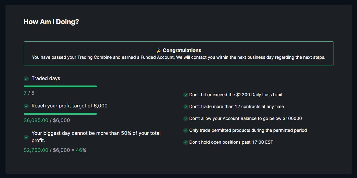Click the party popper Congratulations icon
The height and width of the screenshot is (178, 357).
[159, 51]
